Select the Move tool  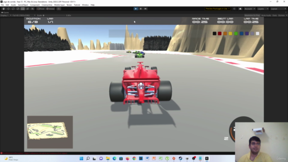coord(8,9)
